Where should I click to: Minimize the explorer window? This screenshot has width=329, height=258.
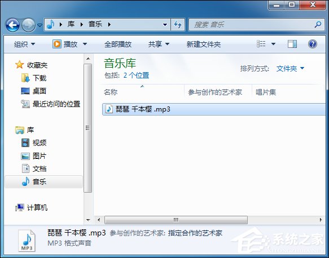point(276,5)
